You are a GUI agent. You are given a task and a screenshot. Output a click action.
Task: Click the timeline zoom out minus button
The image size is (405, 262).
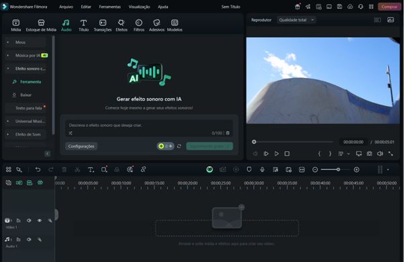tap(315, 170)
